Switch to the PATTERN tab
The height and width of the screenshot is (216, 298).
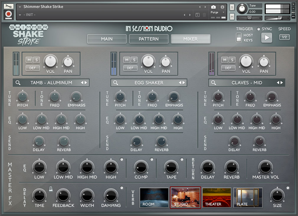[148, 39]
